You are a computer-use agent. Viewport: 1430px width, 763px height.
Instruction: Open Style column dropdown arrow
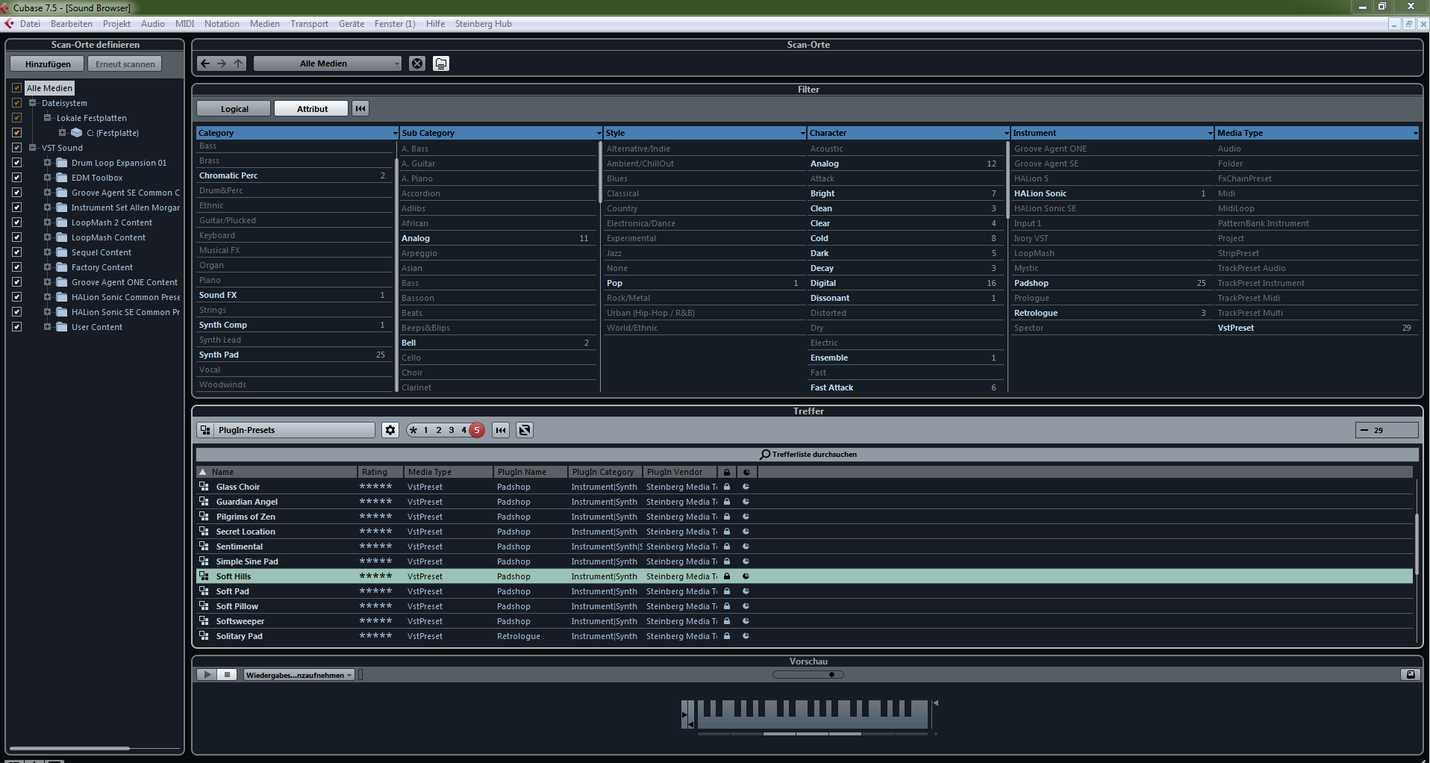click(x=803, y=134)
